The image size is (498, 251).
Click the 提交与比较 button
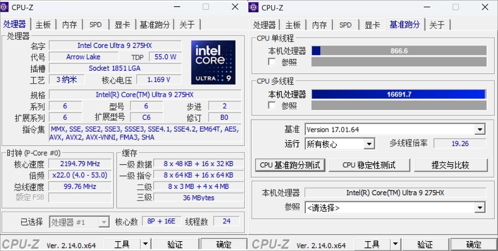450,165
